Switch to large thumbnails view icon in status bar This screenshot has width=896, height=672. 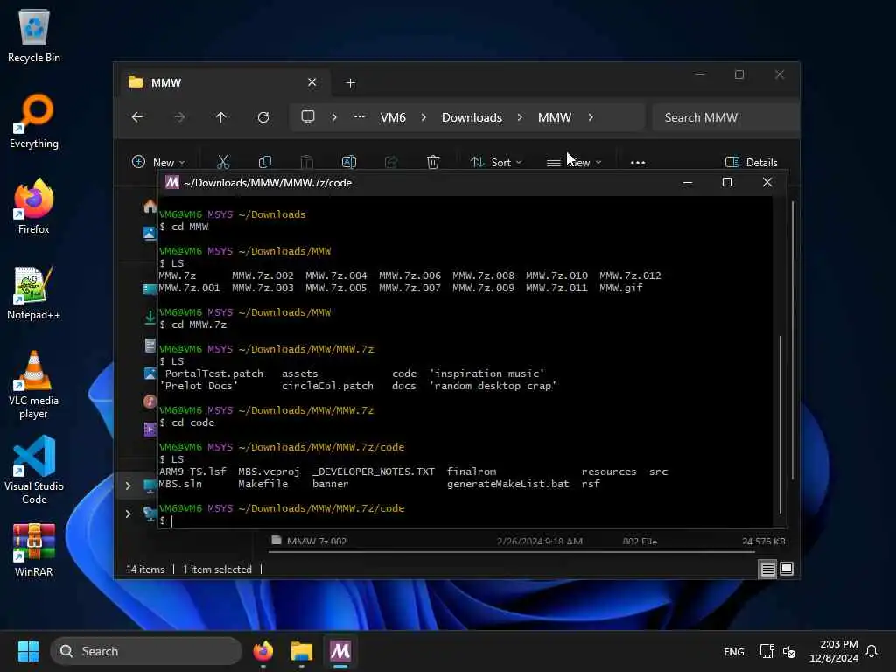[787, 569]
